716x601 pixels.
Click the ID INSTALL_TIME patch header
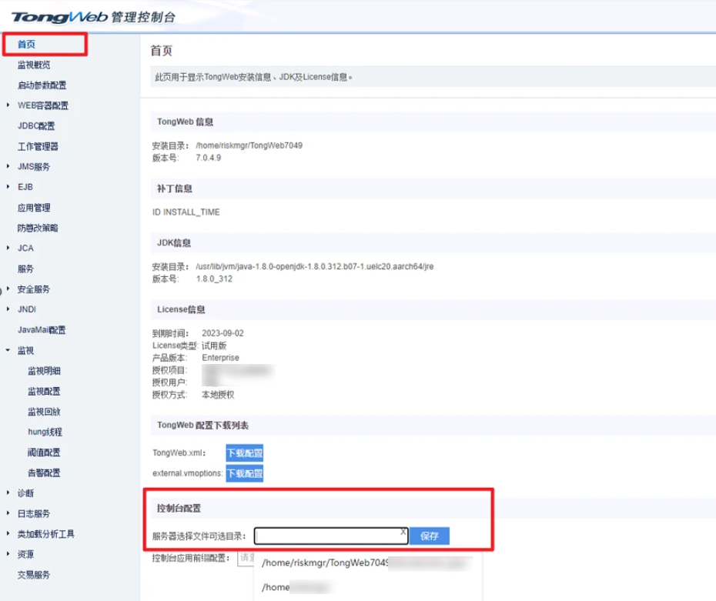click(186, 212)
